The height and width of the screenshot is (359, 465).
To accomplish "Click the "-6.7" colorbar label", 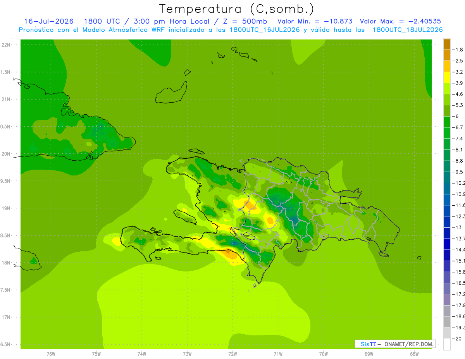I will 458,127.
